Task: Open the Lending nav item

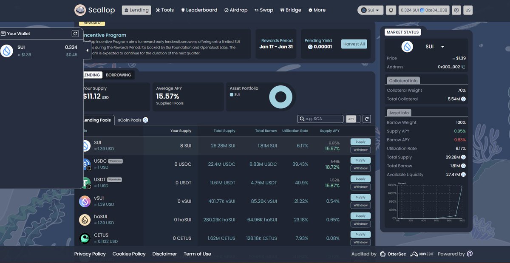Action: (x=136, y=10)
